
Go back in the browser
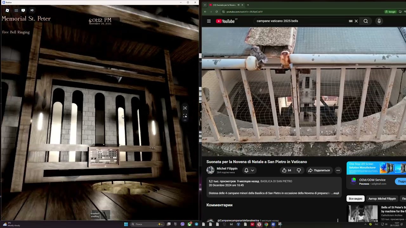[205, 12]
